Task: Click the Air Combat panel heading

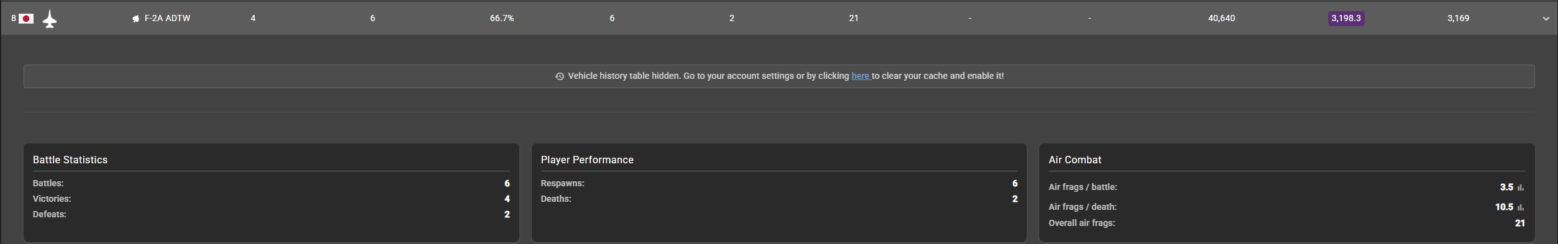Action: [x=1075, y=160]
